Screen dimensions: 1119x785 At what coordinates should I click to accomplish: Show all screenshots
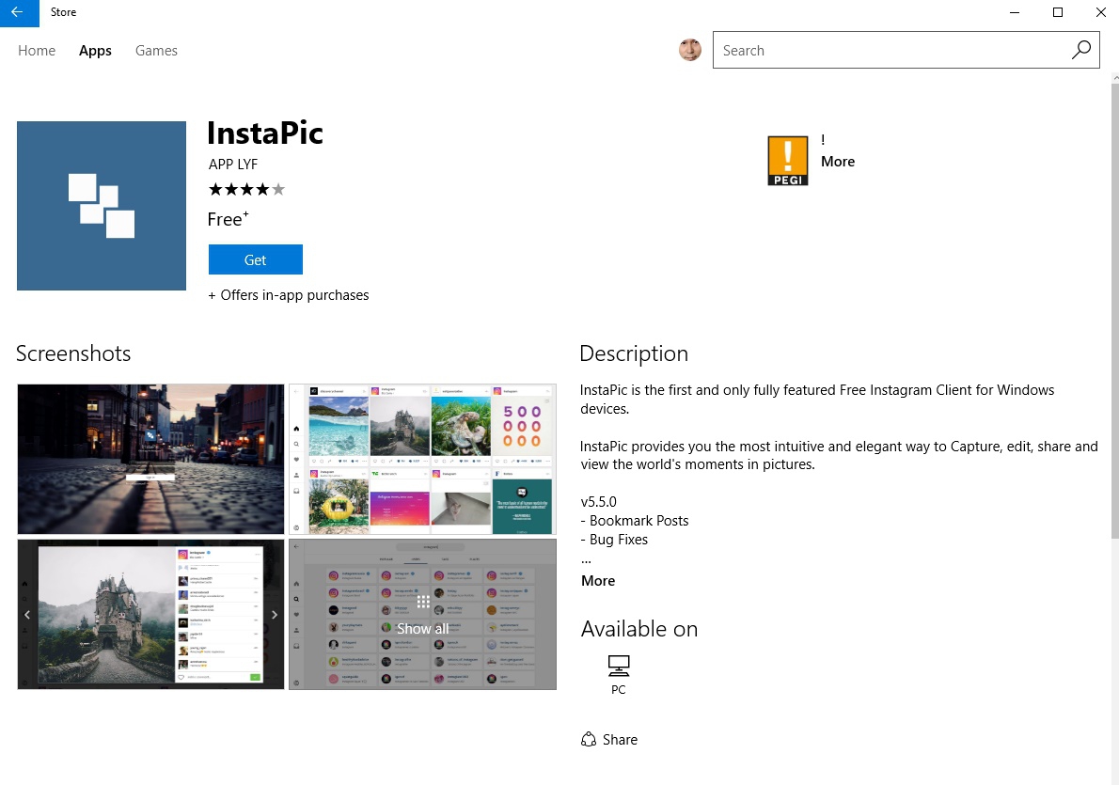[422, 615]
